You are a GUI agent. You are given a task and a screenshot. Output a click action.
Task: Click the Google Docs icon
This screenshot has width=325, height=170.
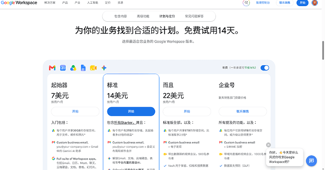click(x=83, y=68)
